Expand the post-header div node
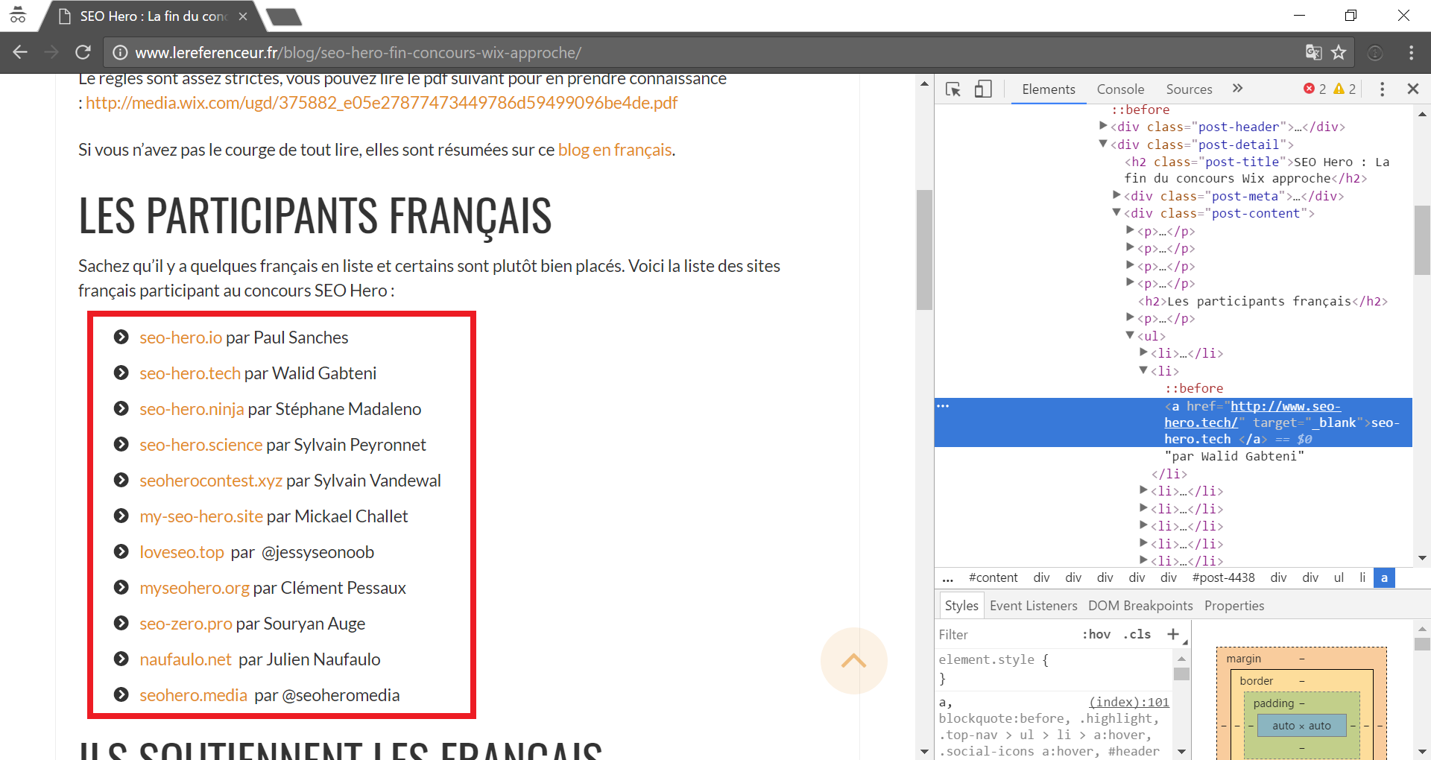 click(1103, 126)
